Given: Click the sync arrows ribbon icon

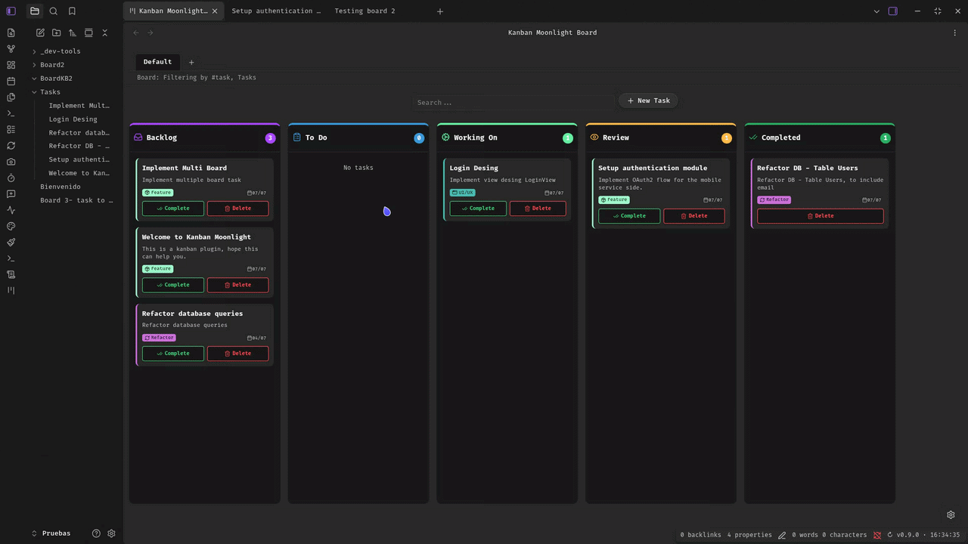Looking at the screenshot, I should pyautogui.click(x=11, y=146).
